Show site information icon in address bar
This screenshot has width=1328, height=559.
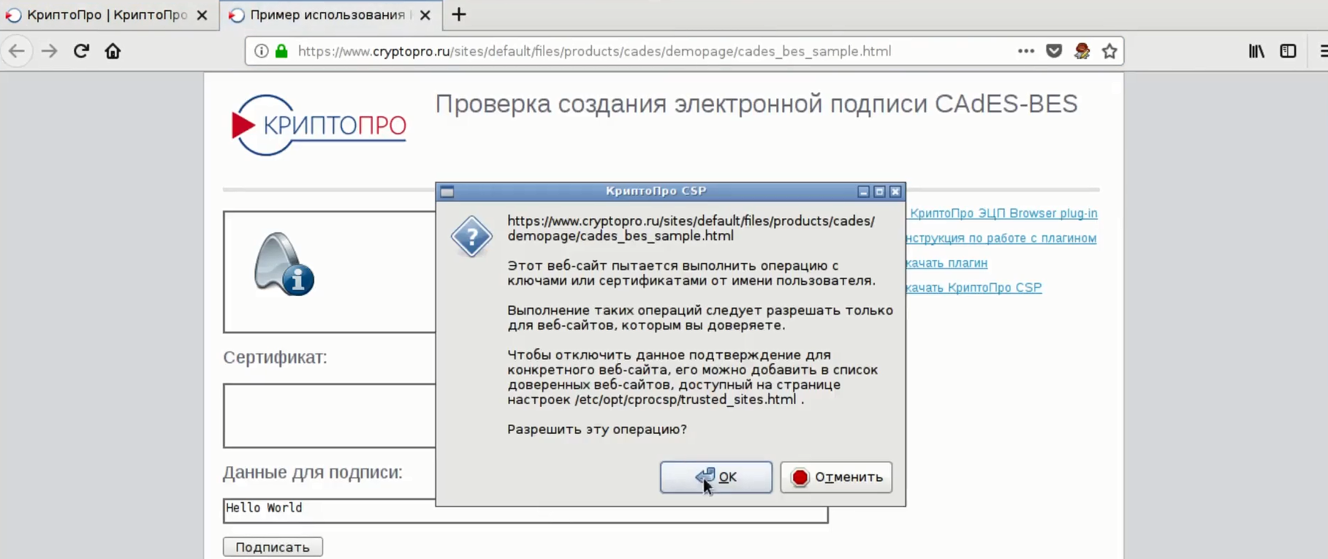point(261,51)
